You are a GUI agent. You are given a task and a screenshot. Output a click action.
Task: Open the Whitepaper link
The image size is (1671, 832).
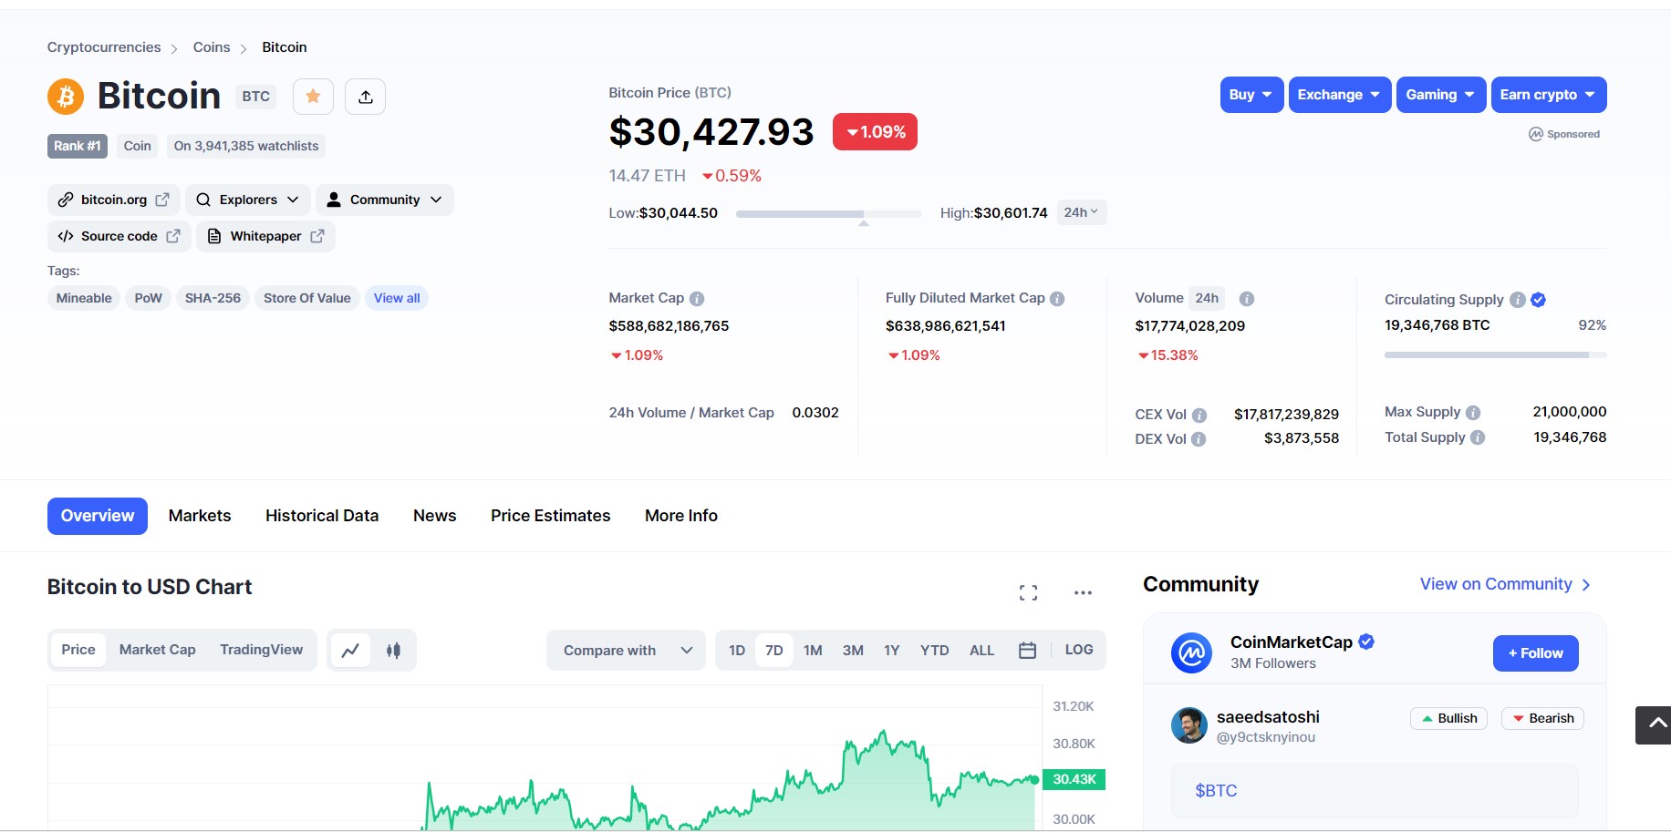click(265, 236)
